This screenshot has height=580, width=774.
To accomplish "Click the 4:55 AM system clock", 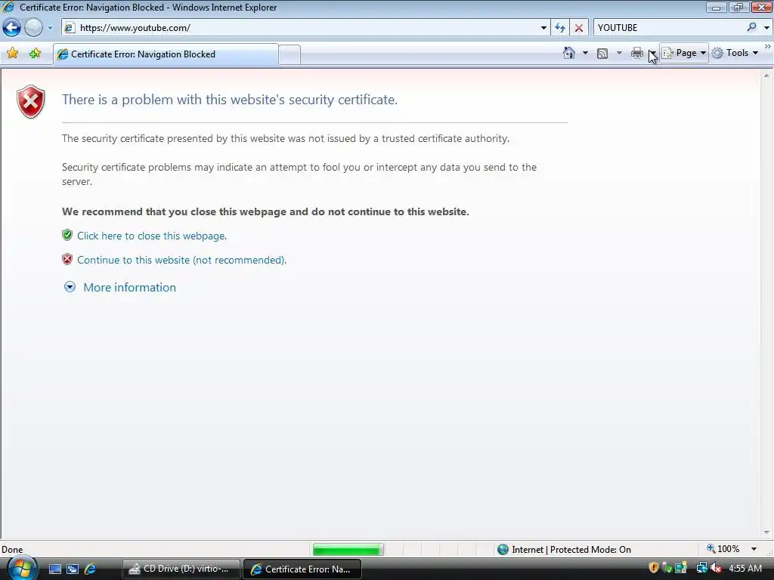I will pos(745,569).
